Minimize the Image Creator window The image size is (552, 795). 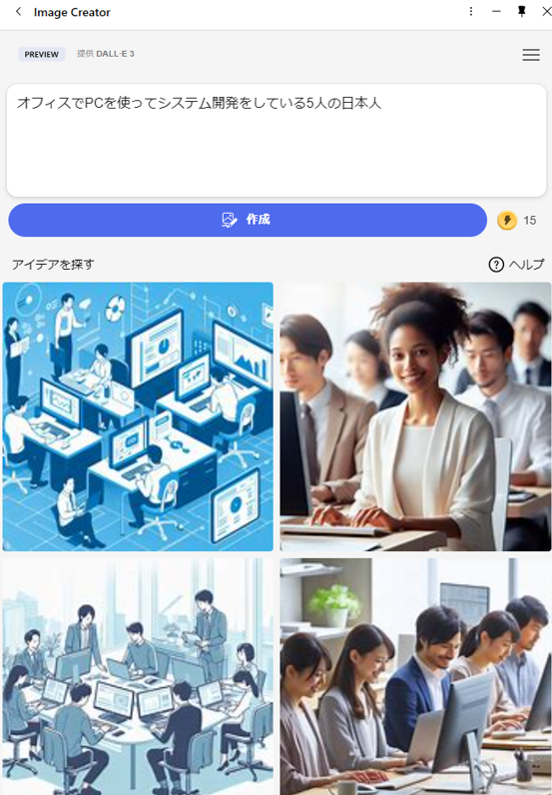[496, 12]
